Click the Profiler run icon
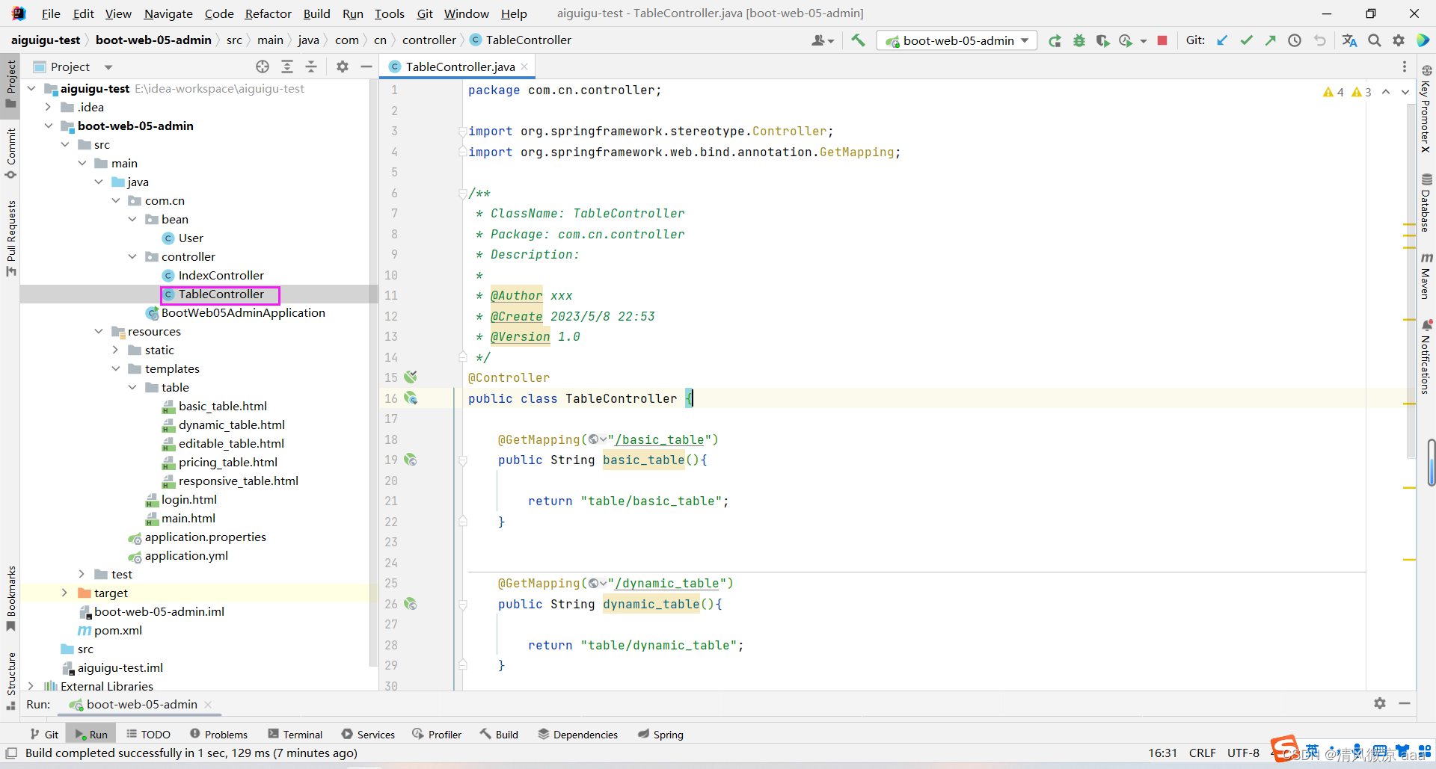This screenshot has height=769, width=1436. [1126, 40]
